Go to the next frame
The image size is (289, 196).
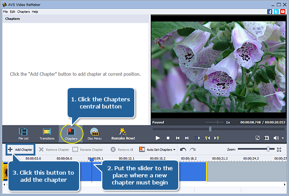pyautogui.click(x=187, y=138)
